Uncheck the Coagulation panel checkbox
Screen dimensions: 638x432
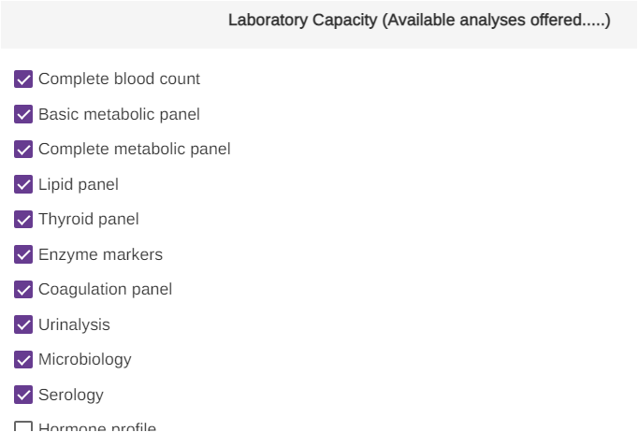(x=24, y=290)
